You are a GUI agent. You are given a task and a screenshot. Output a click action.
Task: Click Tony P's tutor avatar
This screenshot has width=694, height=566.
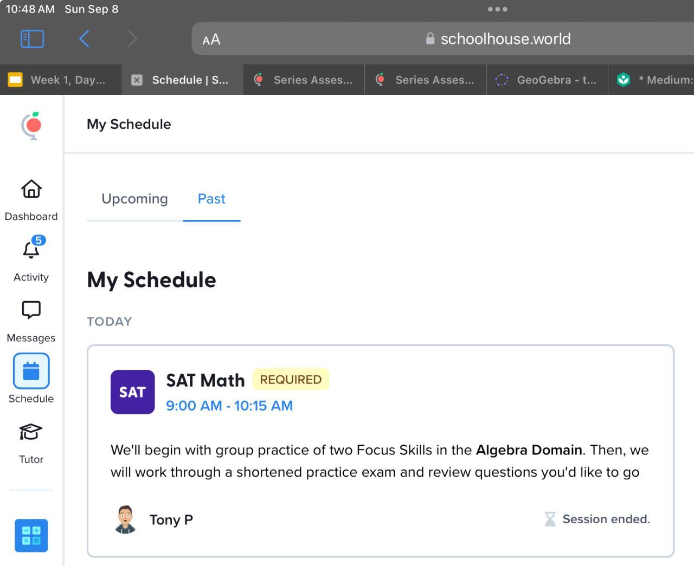(125, 519)
